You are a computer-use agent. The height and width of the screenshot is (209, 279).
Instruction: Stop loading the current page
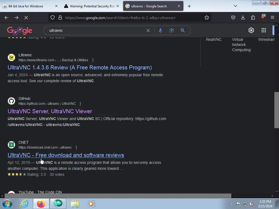26,18
